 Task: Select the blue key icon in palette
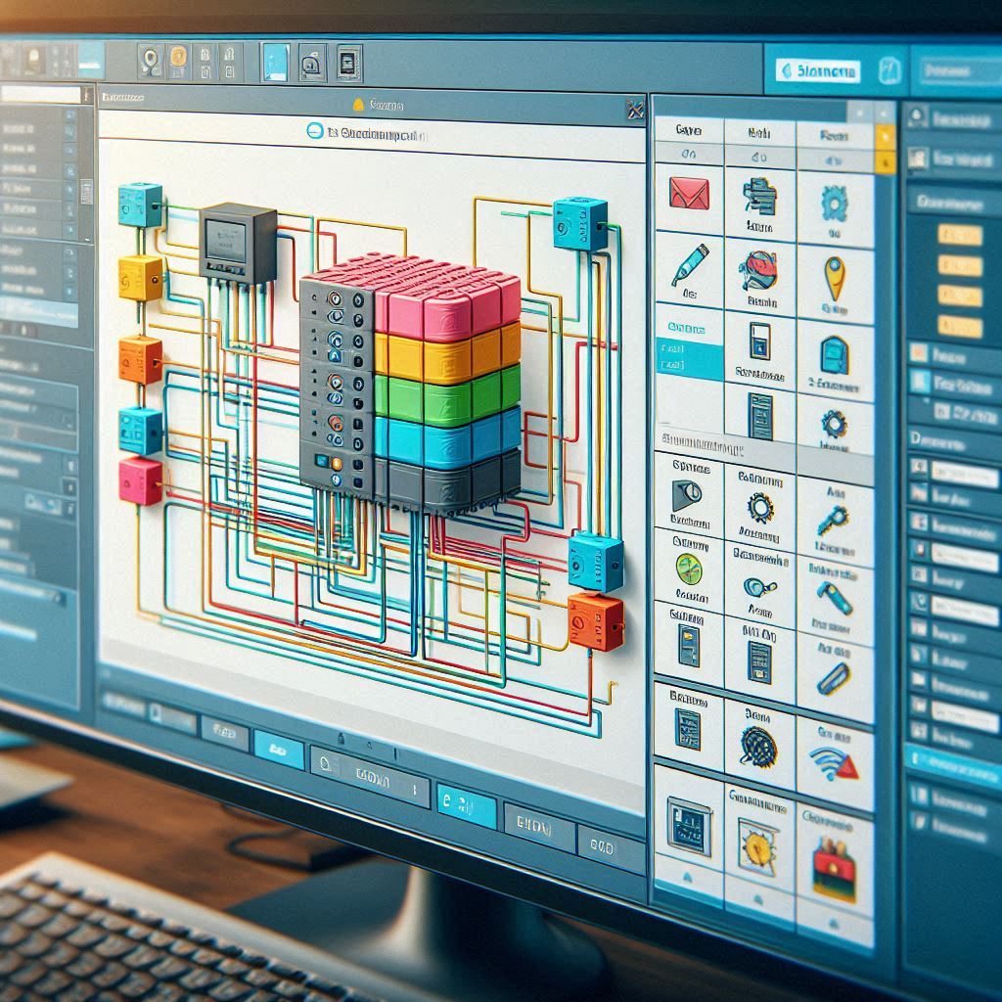click(x=833, y=517)
